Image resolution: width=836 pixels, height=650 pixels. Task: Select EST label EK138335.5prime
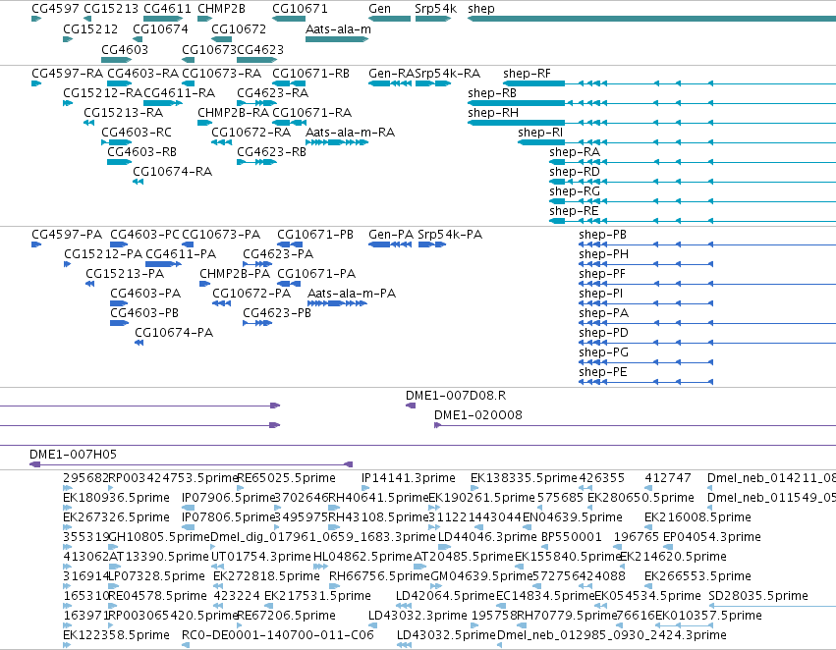(x=525, y=478)
